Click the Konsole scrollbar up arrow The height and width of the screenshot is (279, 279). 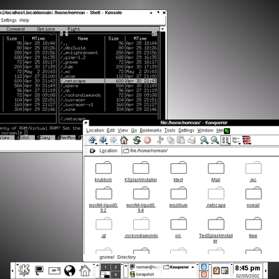point(163,29)
